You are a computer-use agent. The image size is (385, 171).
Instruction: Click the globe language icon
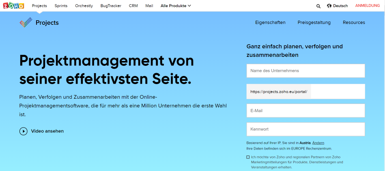(x=329, y=6)
